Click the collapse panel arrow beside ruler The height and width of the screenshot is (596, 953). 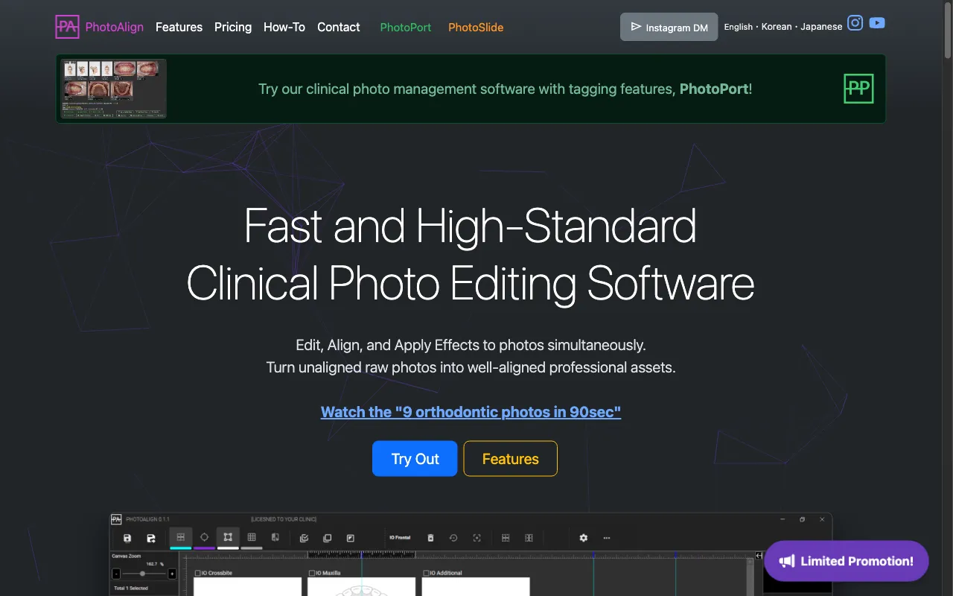pyautogui.click(x=759, y=555)
